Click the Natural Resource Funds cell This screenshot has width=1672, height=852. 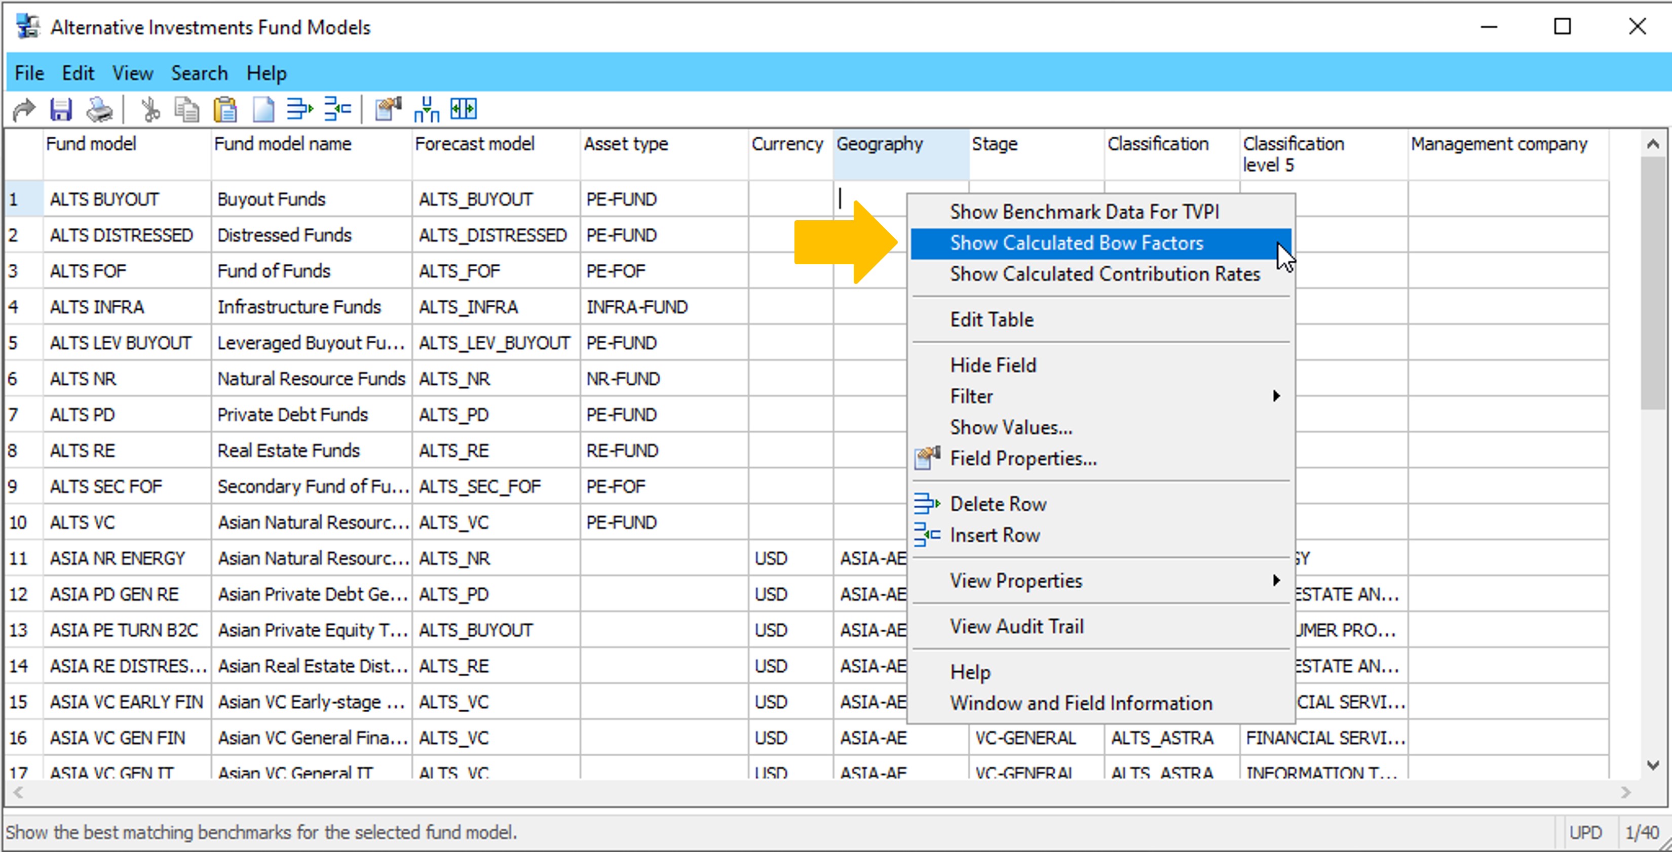312,379
